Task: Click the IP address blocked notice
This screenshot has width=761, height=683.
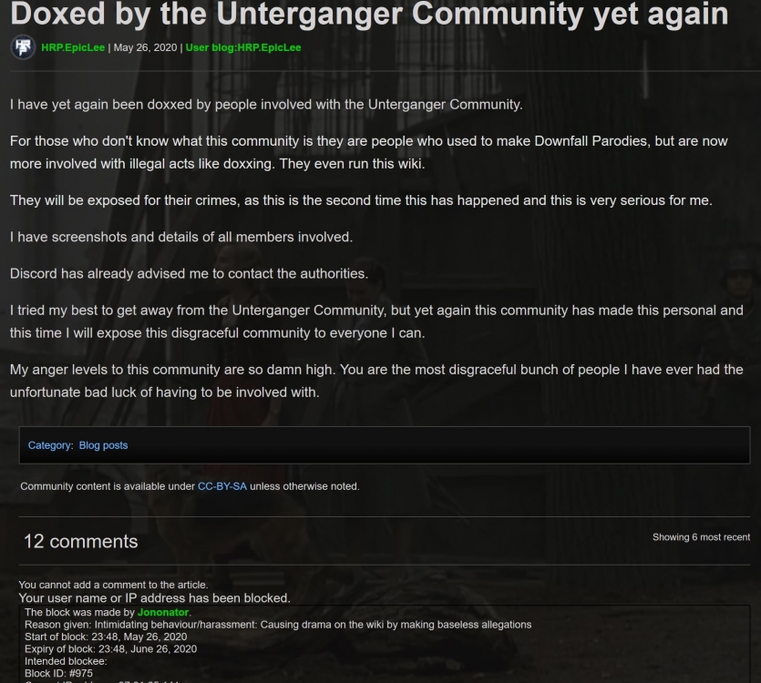Action: point(154,598)
